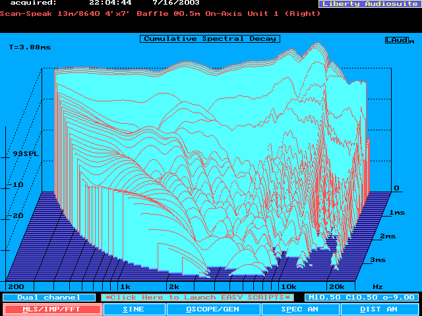Click the Liberty Audiosuite title badge
The height and width of the screenshot is (316, 422).
click(x=369, y=4)
